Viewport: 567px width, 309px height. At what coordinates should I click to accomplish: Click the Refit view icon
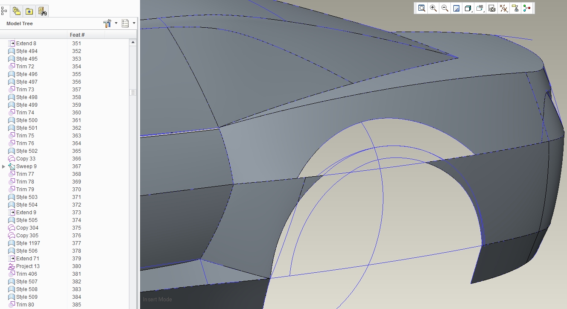[422, 8]
